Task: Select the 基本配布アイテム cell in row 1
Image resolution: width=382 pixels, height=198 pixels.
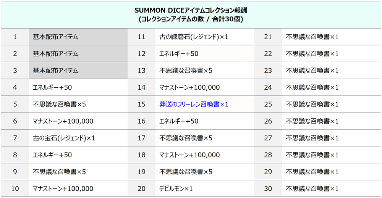Action: click(78, 37)
